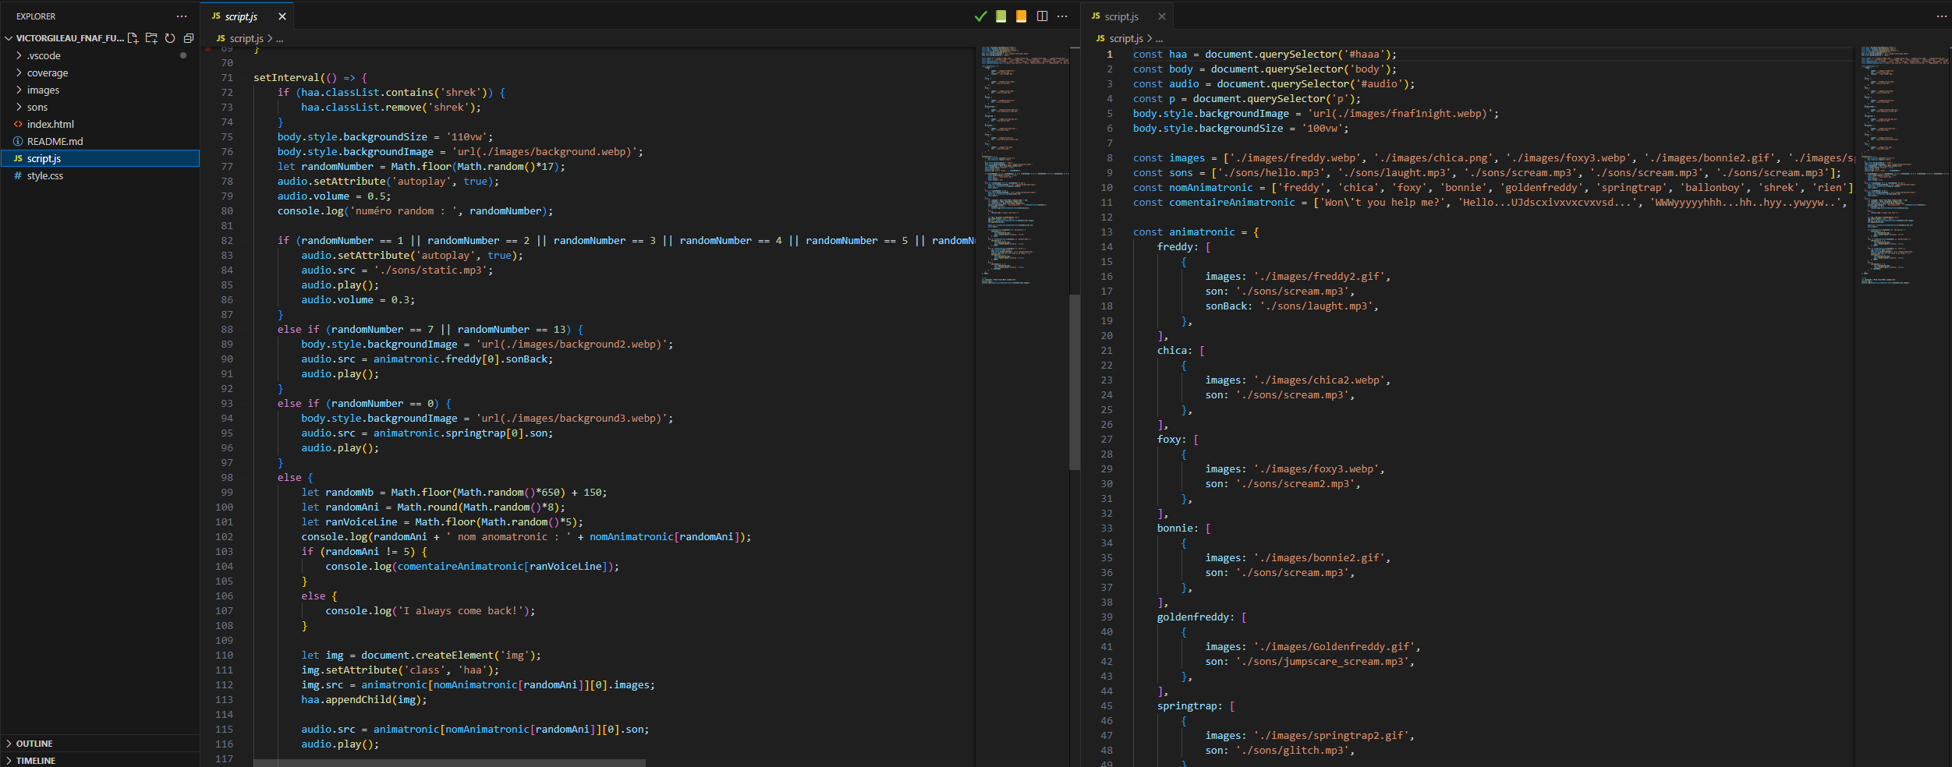Image resolution: width=1952 pixels, height=767 pixels.
Task: Select the right script.js editor tab
Action: [1128, 16]
